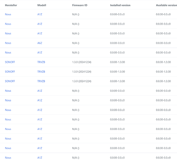Open TRVZB model in first SONOFF row
177x162 pixels.
(41, 62)
